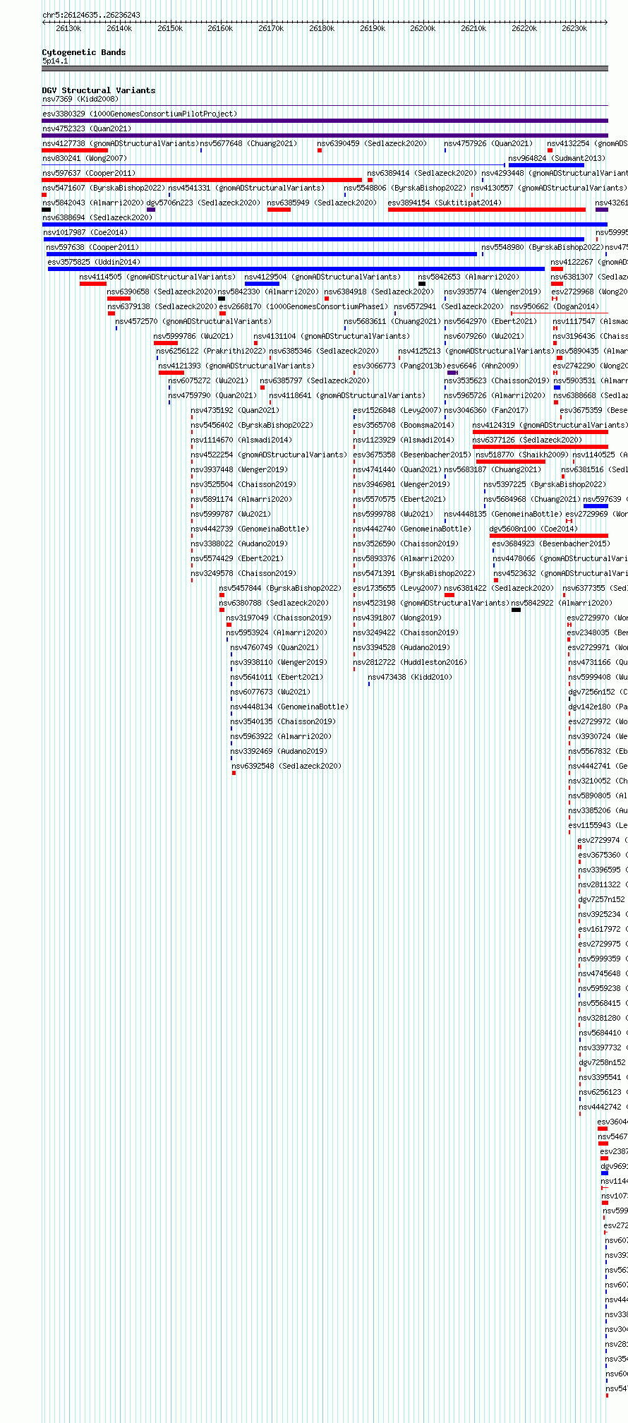Click the black nsv5842922 (Almarri2020) bar
Viewport: 628px width, 1423px height.
click(x=516, y=610)
